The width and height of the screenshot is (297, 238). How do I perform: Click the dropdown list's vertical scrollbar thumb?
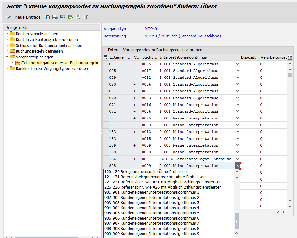(237, 221)
